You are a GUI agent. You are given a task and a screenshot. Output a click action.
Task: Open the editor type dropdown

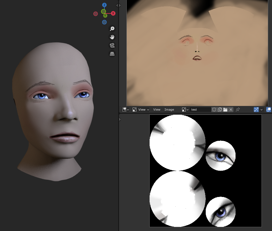126,110
